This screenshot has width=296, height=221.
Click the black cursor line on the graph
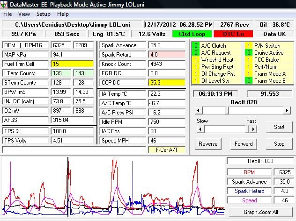point(68,187)
